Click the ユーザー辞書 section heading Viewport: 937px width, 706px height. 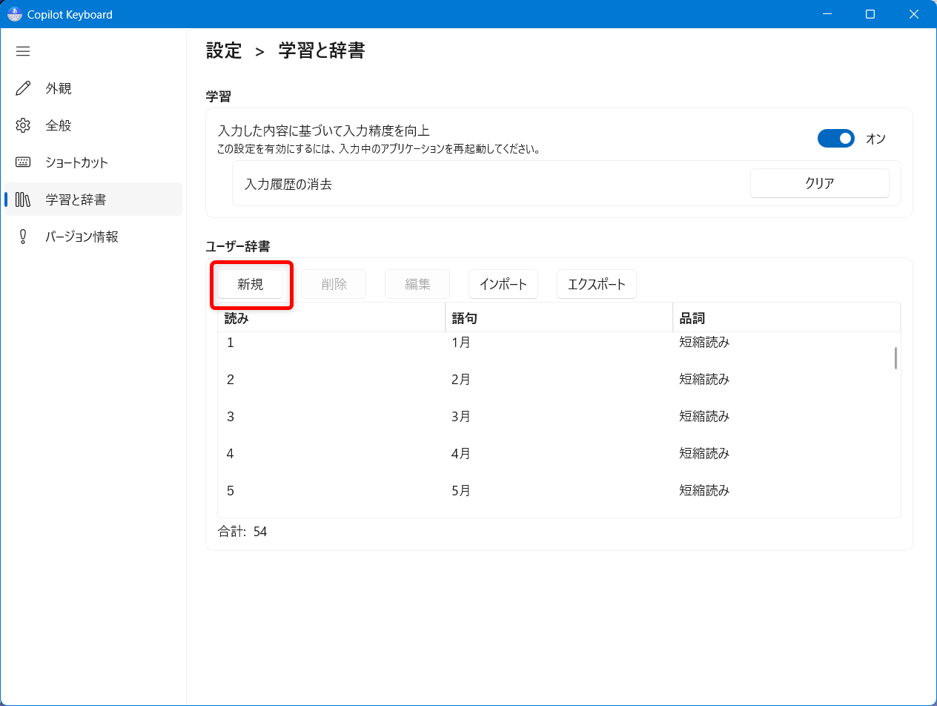point(237,245)
